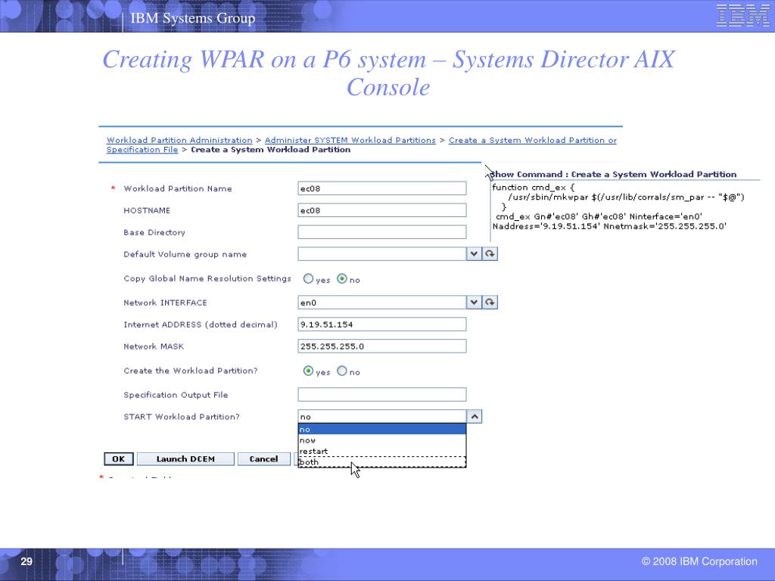Click the mkwpar command line text

(x=626, y=197)
